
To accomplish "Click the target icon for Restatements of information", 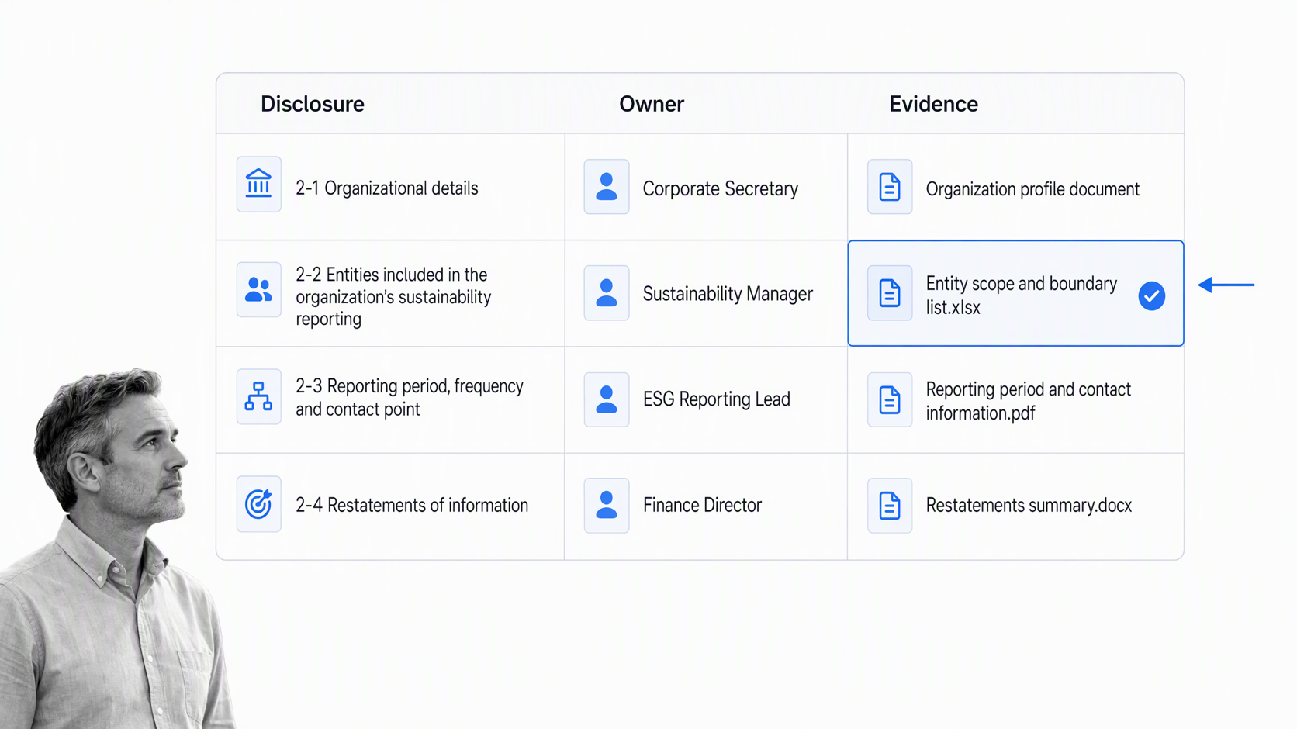I will coord(258,504).
